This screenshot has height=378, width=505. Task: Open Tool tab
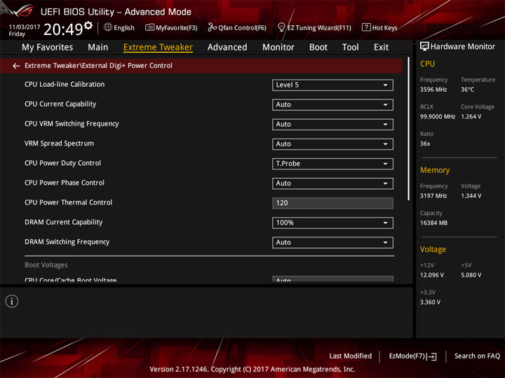(350, 48)
